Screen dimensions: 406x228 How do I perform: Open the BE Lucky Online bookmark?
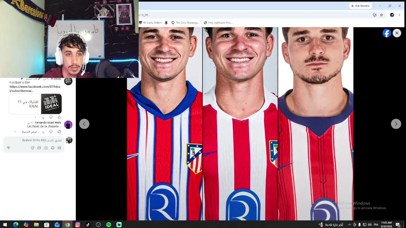pos(150,23)
